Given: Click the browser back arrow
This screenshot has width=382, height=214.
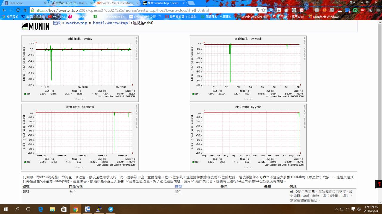Looking at the screenshot, I should pyautogui.click(x=4, y=10).
